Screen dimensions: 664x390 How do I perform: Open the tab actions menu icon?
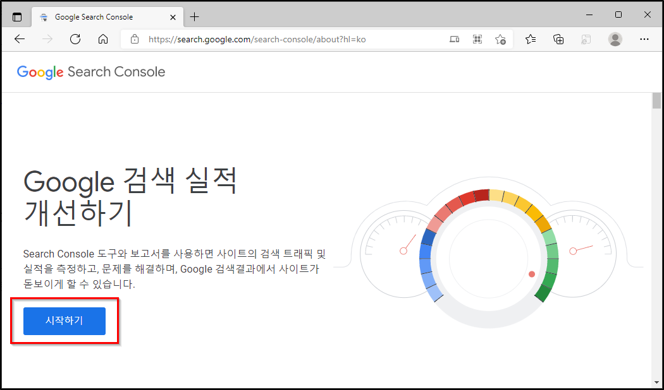17,17
